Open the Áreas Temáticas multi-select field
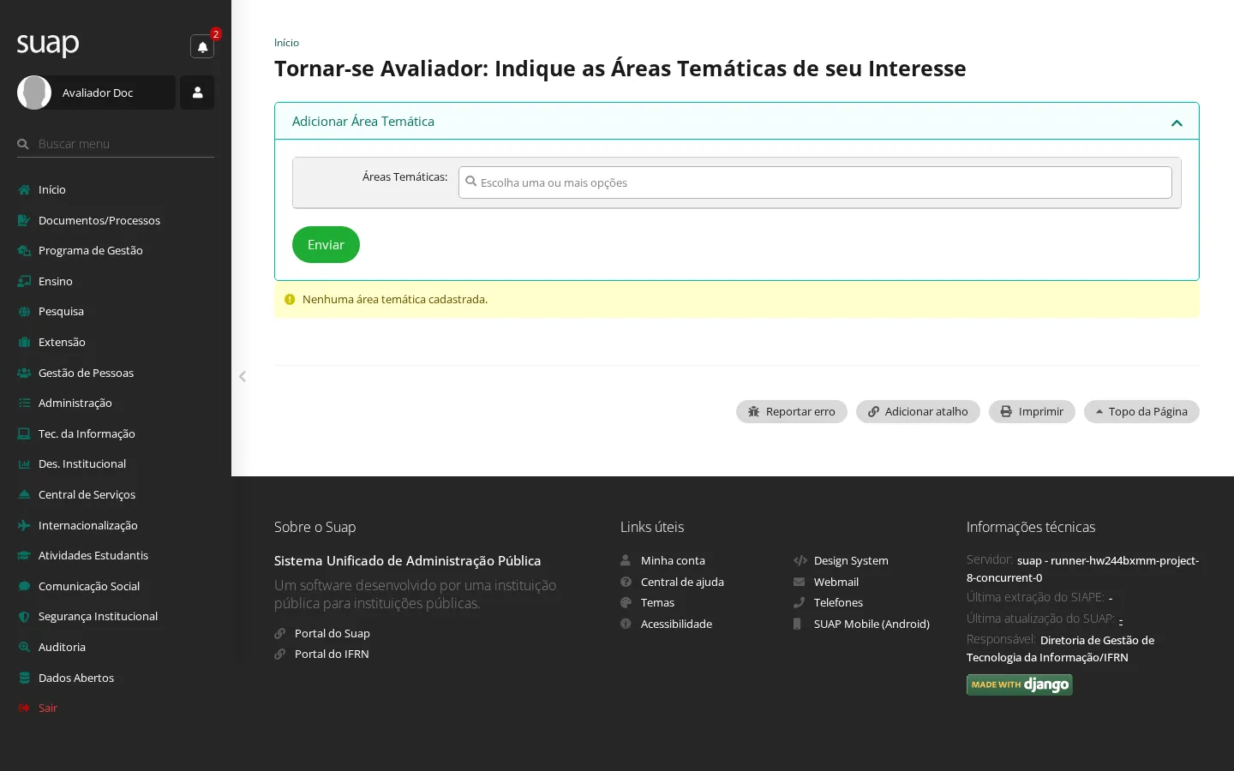 click(x=815, y=182)
